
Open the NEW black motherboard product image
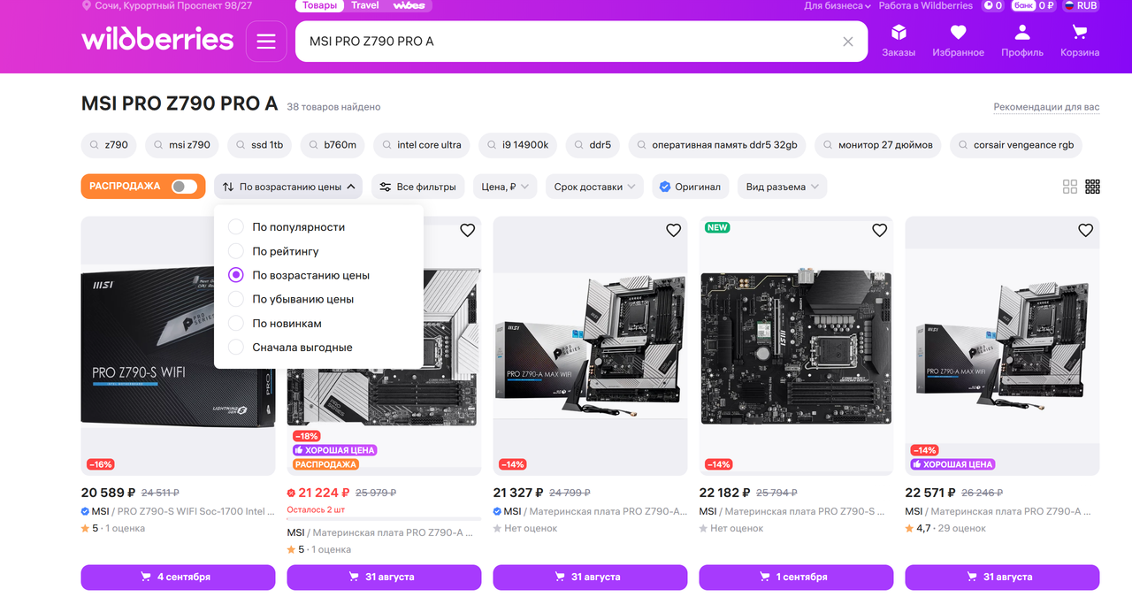pyautogui.click(x=796, y=347)
